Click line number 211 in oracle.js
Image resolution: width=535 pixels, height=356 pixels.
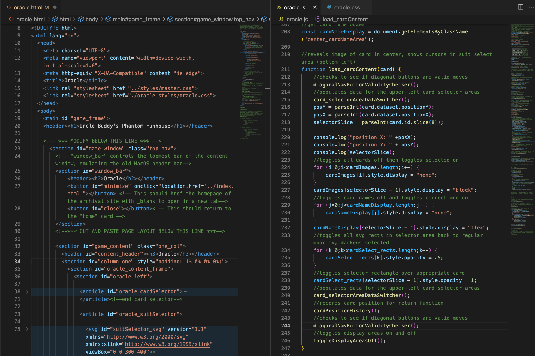pyautogui.click(x=285, y=69)
